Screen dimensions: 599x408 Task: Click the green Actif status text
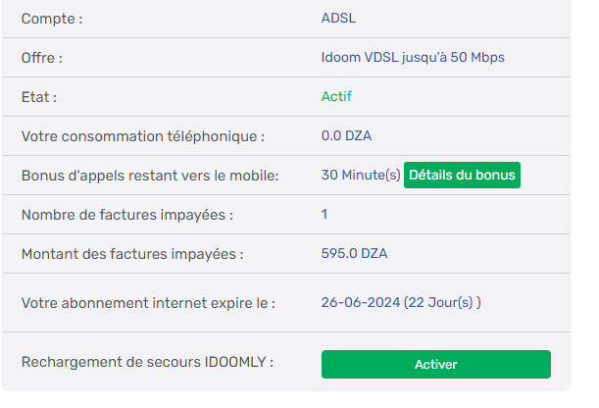[336, 96]
